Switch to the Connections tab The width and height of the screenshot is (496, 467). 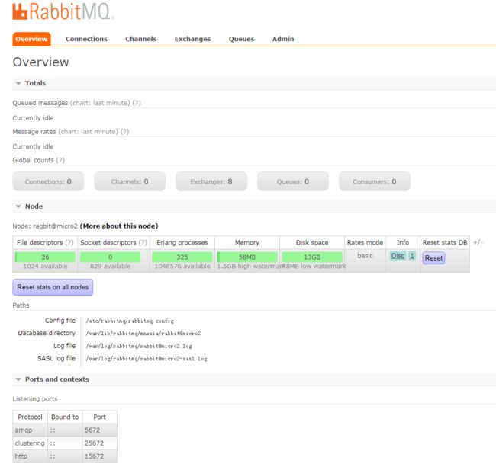click(86, 39)
